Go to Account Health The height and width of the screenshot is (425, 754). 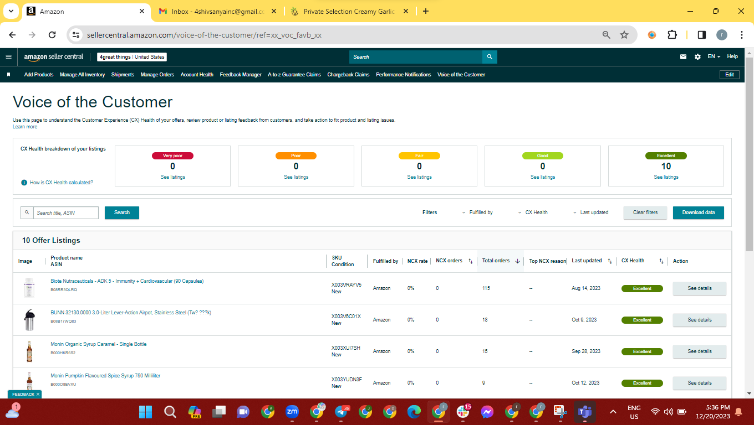(x=197, y=74)
